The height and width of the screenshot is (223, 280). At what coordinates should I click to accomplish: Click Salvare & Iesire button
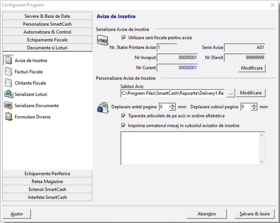pos(255,214)
